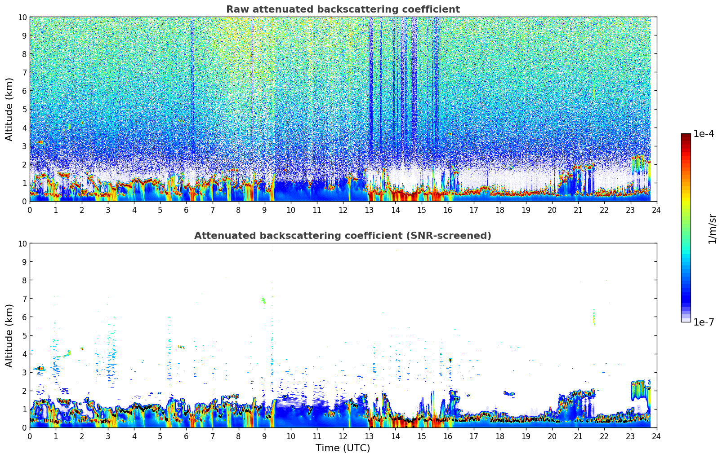Click green patch near 9 UTC, 7 km in screened plot
Screen dimensions: 722x458
pyautogui.click(x=264, y=300)
